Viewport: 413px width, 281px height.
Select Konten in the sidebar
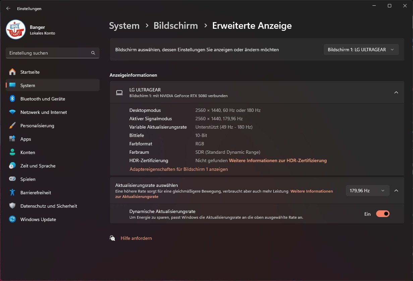(x=28, y=152)
